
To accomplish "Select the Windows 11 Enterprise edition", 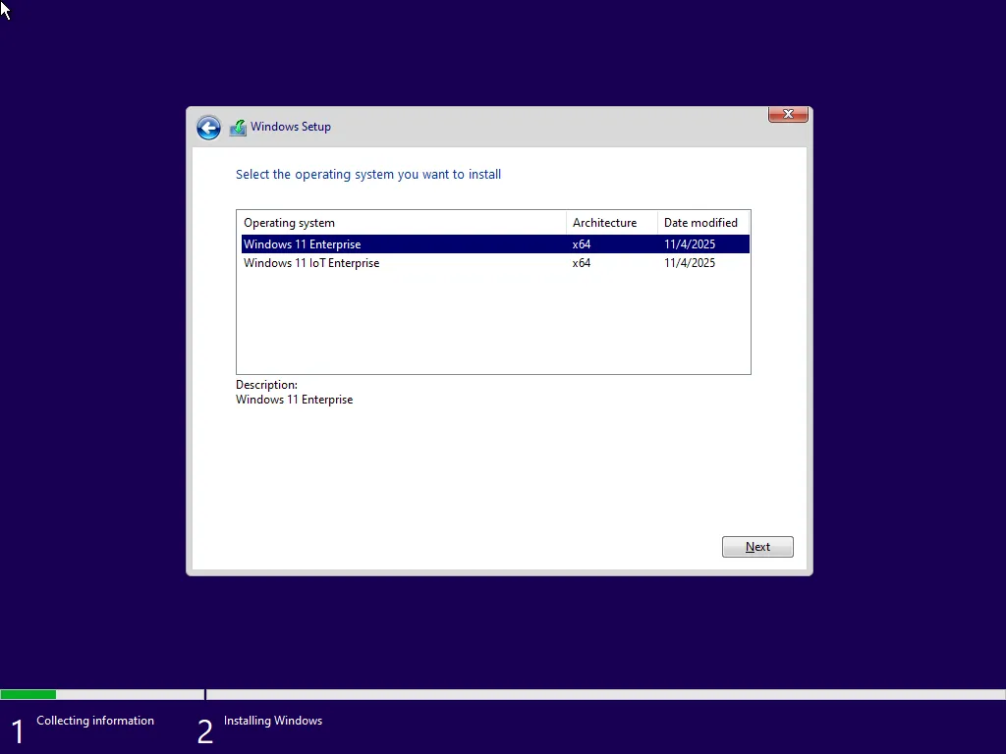I will [302, 243].
